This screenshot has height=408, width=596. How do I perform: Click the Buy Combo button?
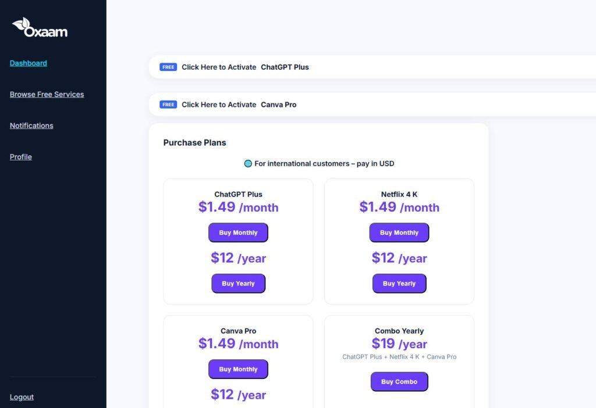coord(399,382)
